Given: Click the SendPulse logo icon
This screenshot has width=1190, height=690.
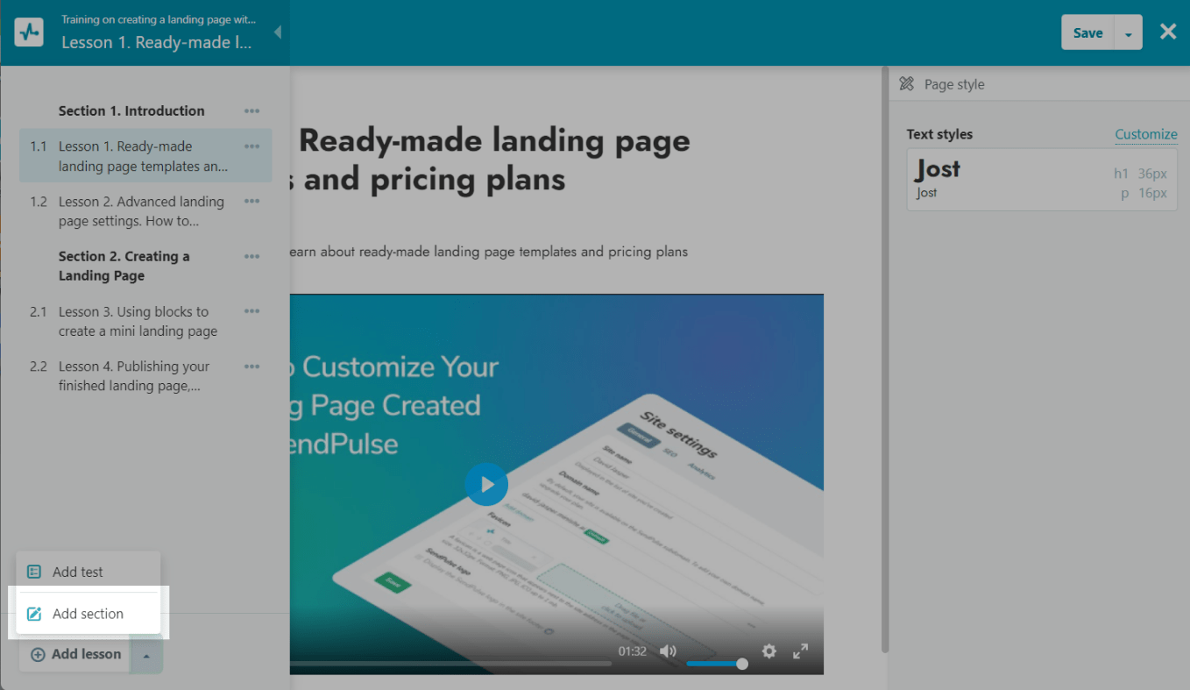Looking at the screenshot, I should click(x=29, y=32).
